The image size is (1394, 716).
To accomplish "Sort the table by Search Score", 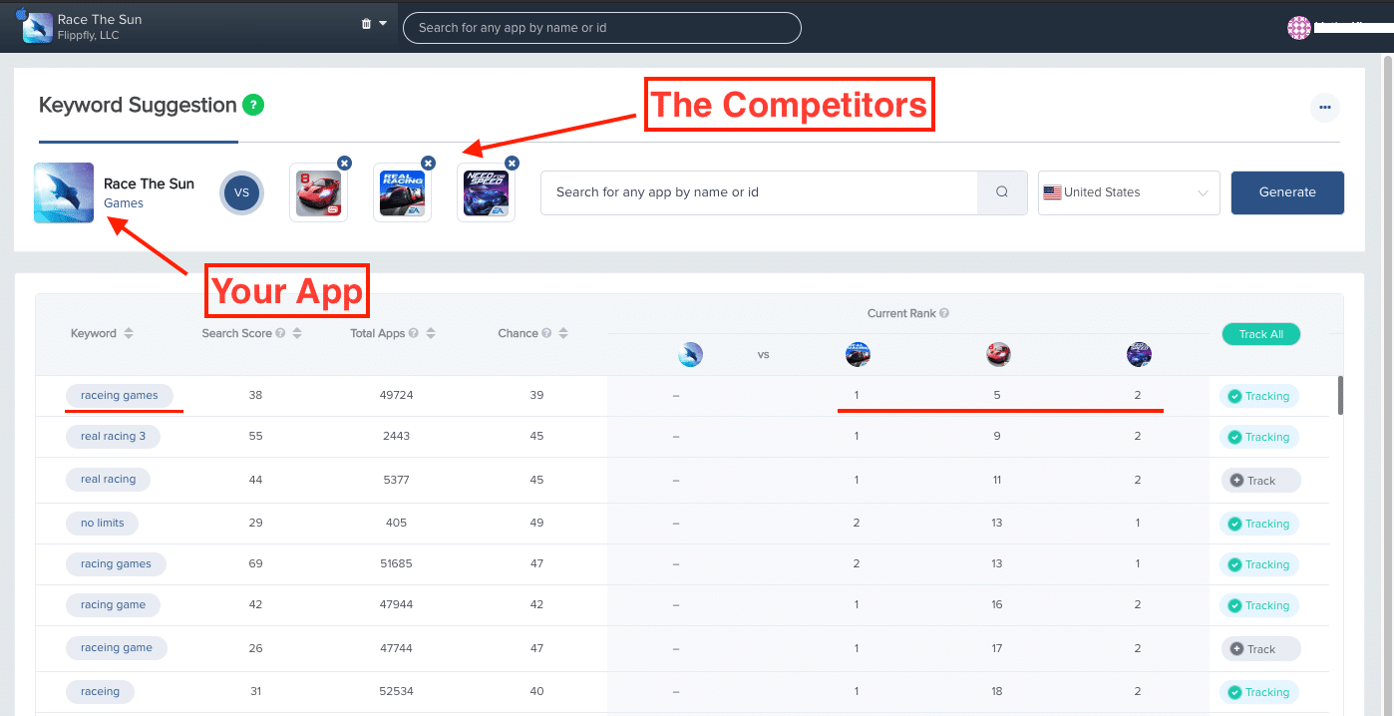I will [297, 333].
